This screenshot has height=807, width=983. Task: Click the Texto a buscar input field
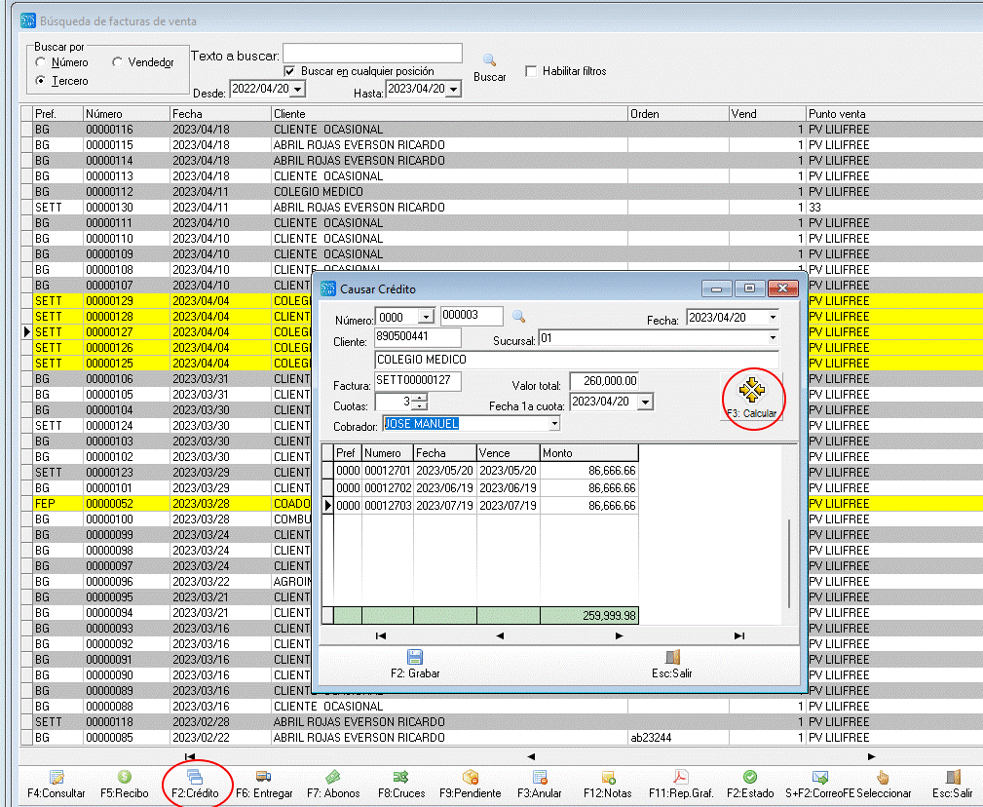click(x=372, y=53)
